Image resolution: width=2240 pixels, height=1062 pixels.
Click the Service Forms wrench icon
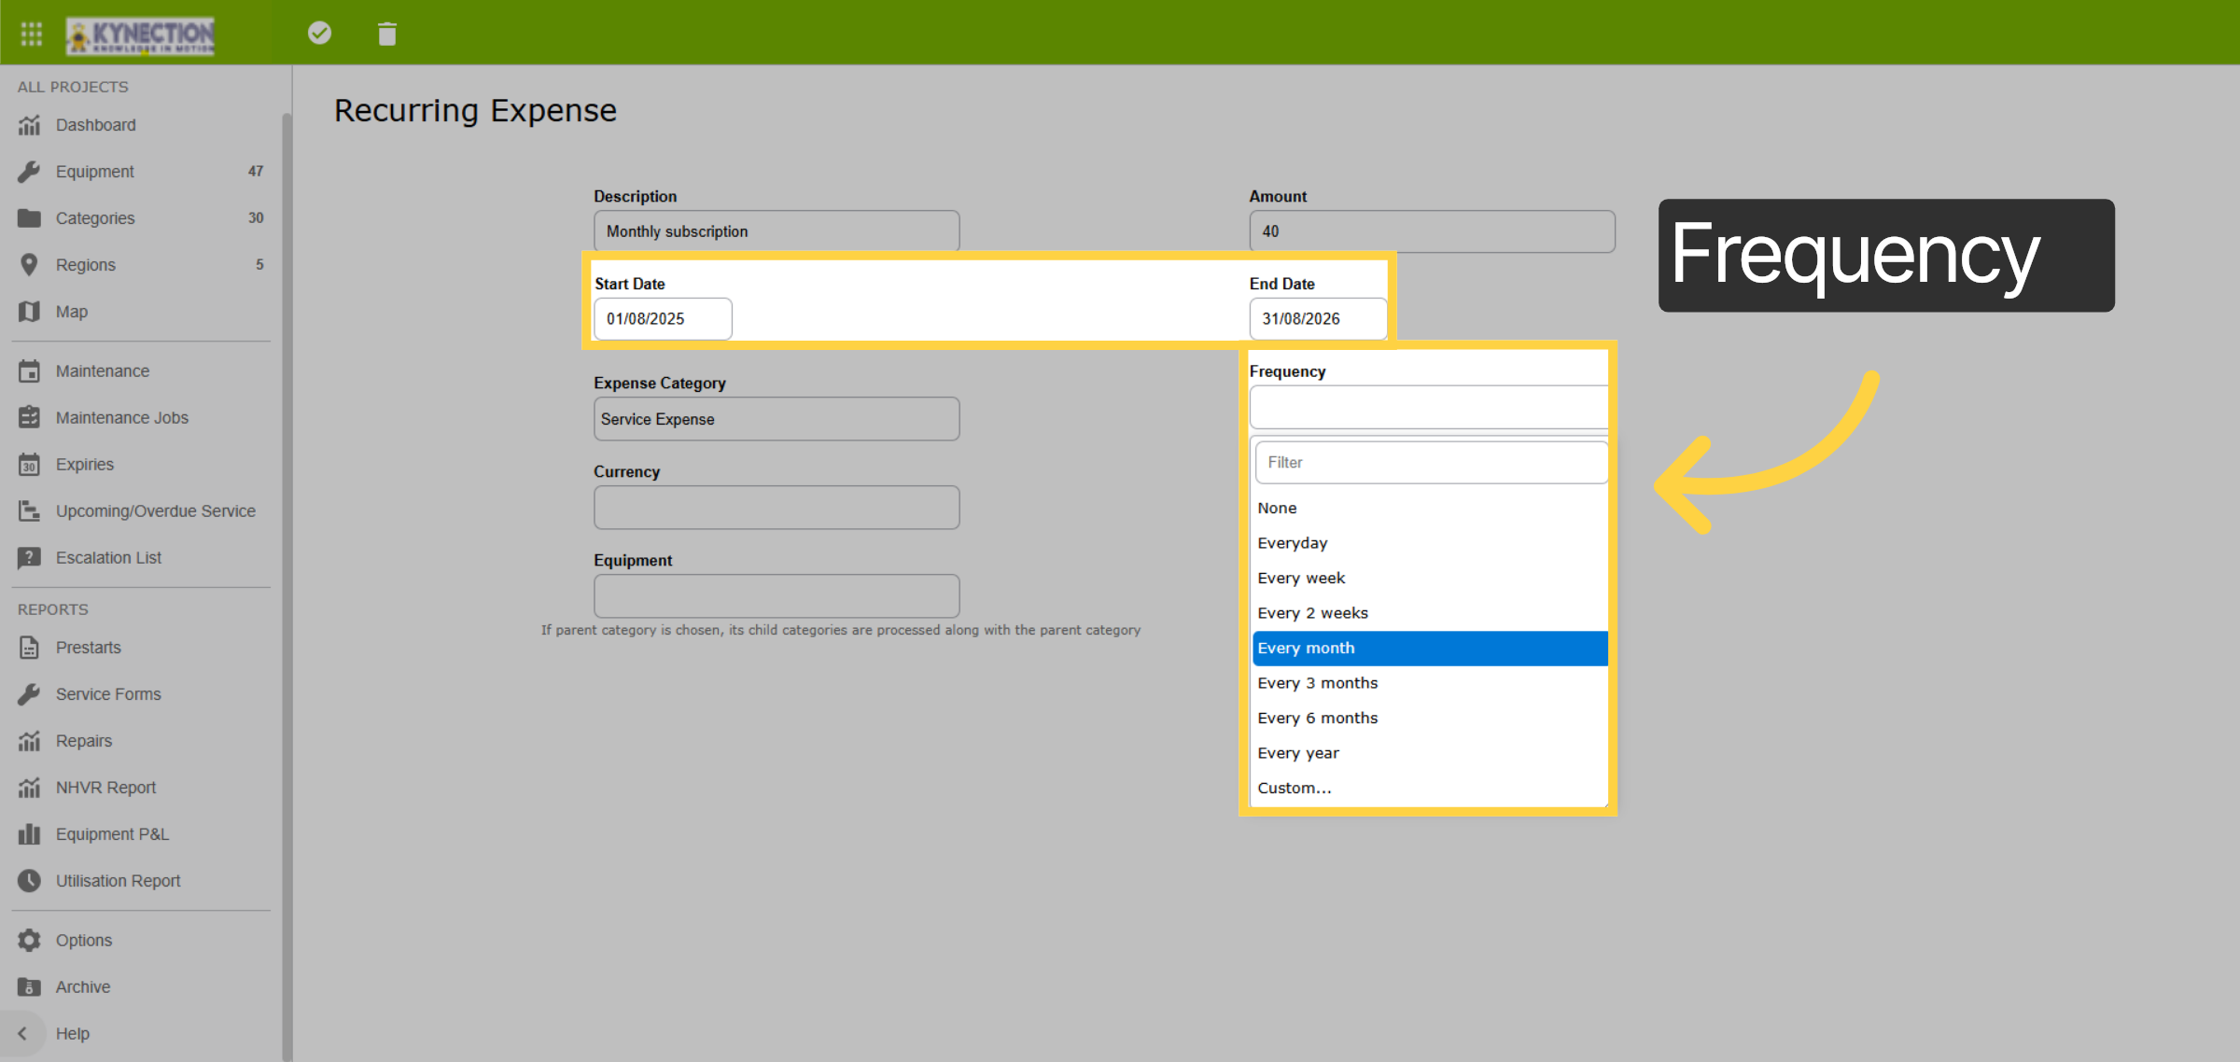tap(30, 694)
